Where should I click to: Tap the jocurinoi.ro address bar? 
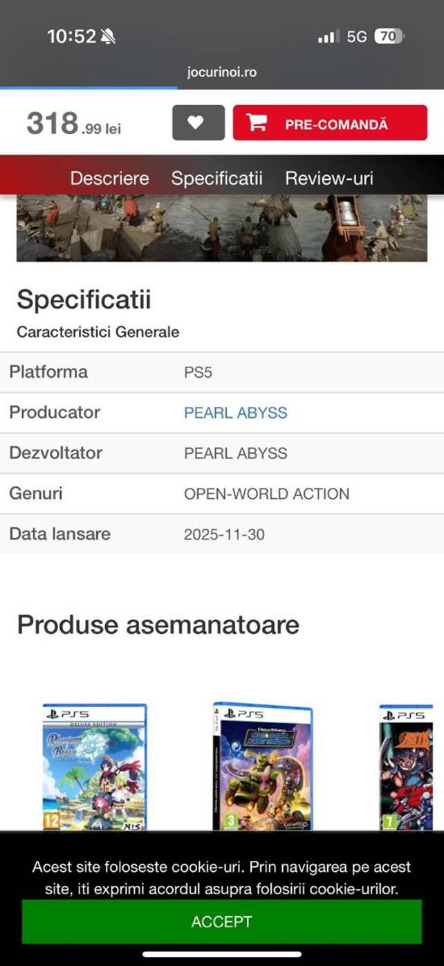click(221, 72)
